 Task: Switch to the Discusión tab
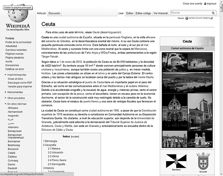(x=54, y=13)
